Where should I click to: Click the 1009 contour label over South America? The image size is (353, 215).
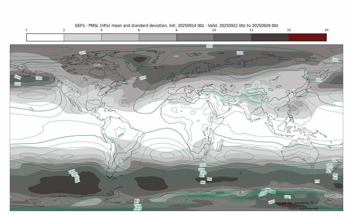click(121, 135)
